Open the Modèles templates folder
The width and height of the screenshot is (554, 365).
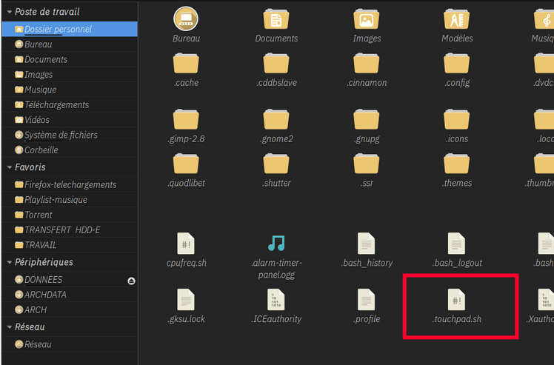[457, 20]
